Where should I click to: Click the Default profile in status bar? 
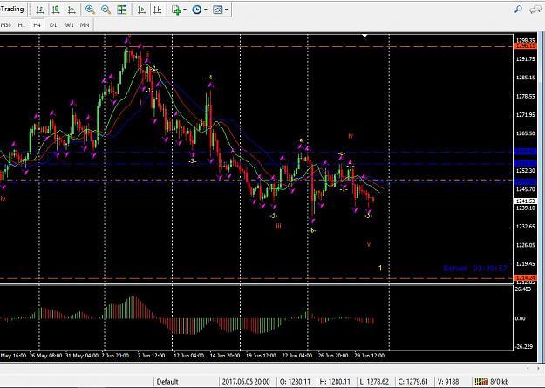[167, 382]
